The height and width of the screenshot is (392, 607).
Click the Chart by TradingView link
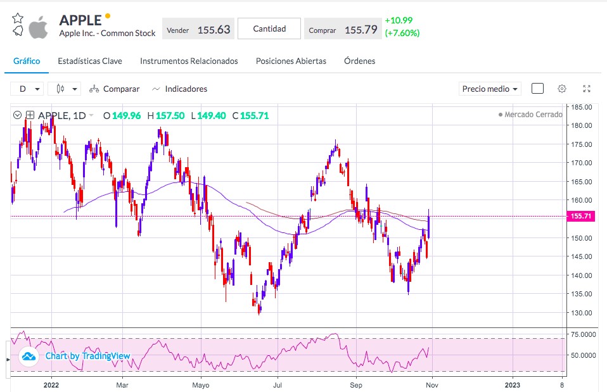coord(87,356)
